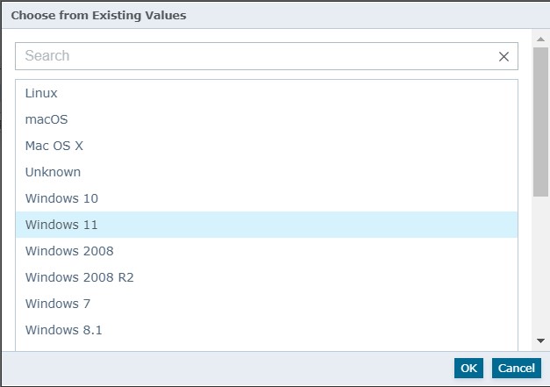
Task: Click the scrollbar up arrow
Action: 540,39
